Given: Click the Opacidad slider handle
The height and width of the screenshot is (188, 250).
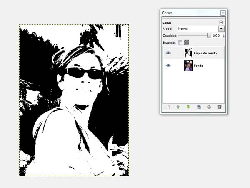Looking at the screenshot, I should 209,36.
